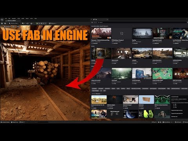The image size is (188, 141).
Task: Open the Tools menu
Action: pyautogui.click(x=19, y=18)
